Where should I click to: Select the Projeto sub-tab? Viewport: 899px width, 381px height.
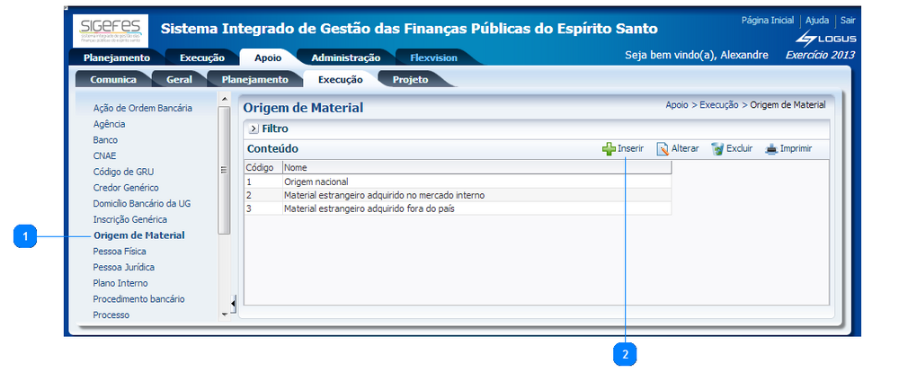pyautogui.click(x=410, y=80)
